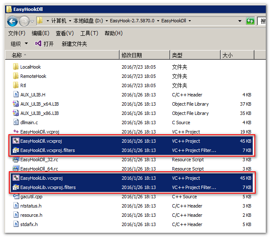Click the ntstatus.h header file icon

16,205
